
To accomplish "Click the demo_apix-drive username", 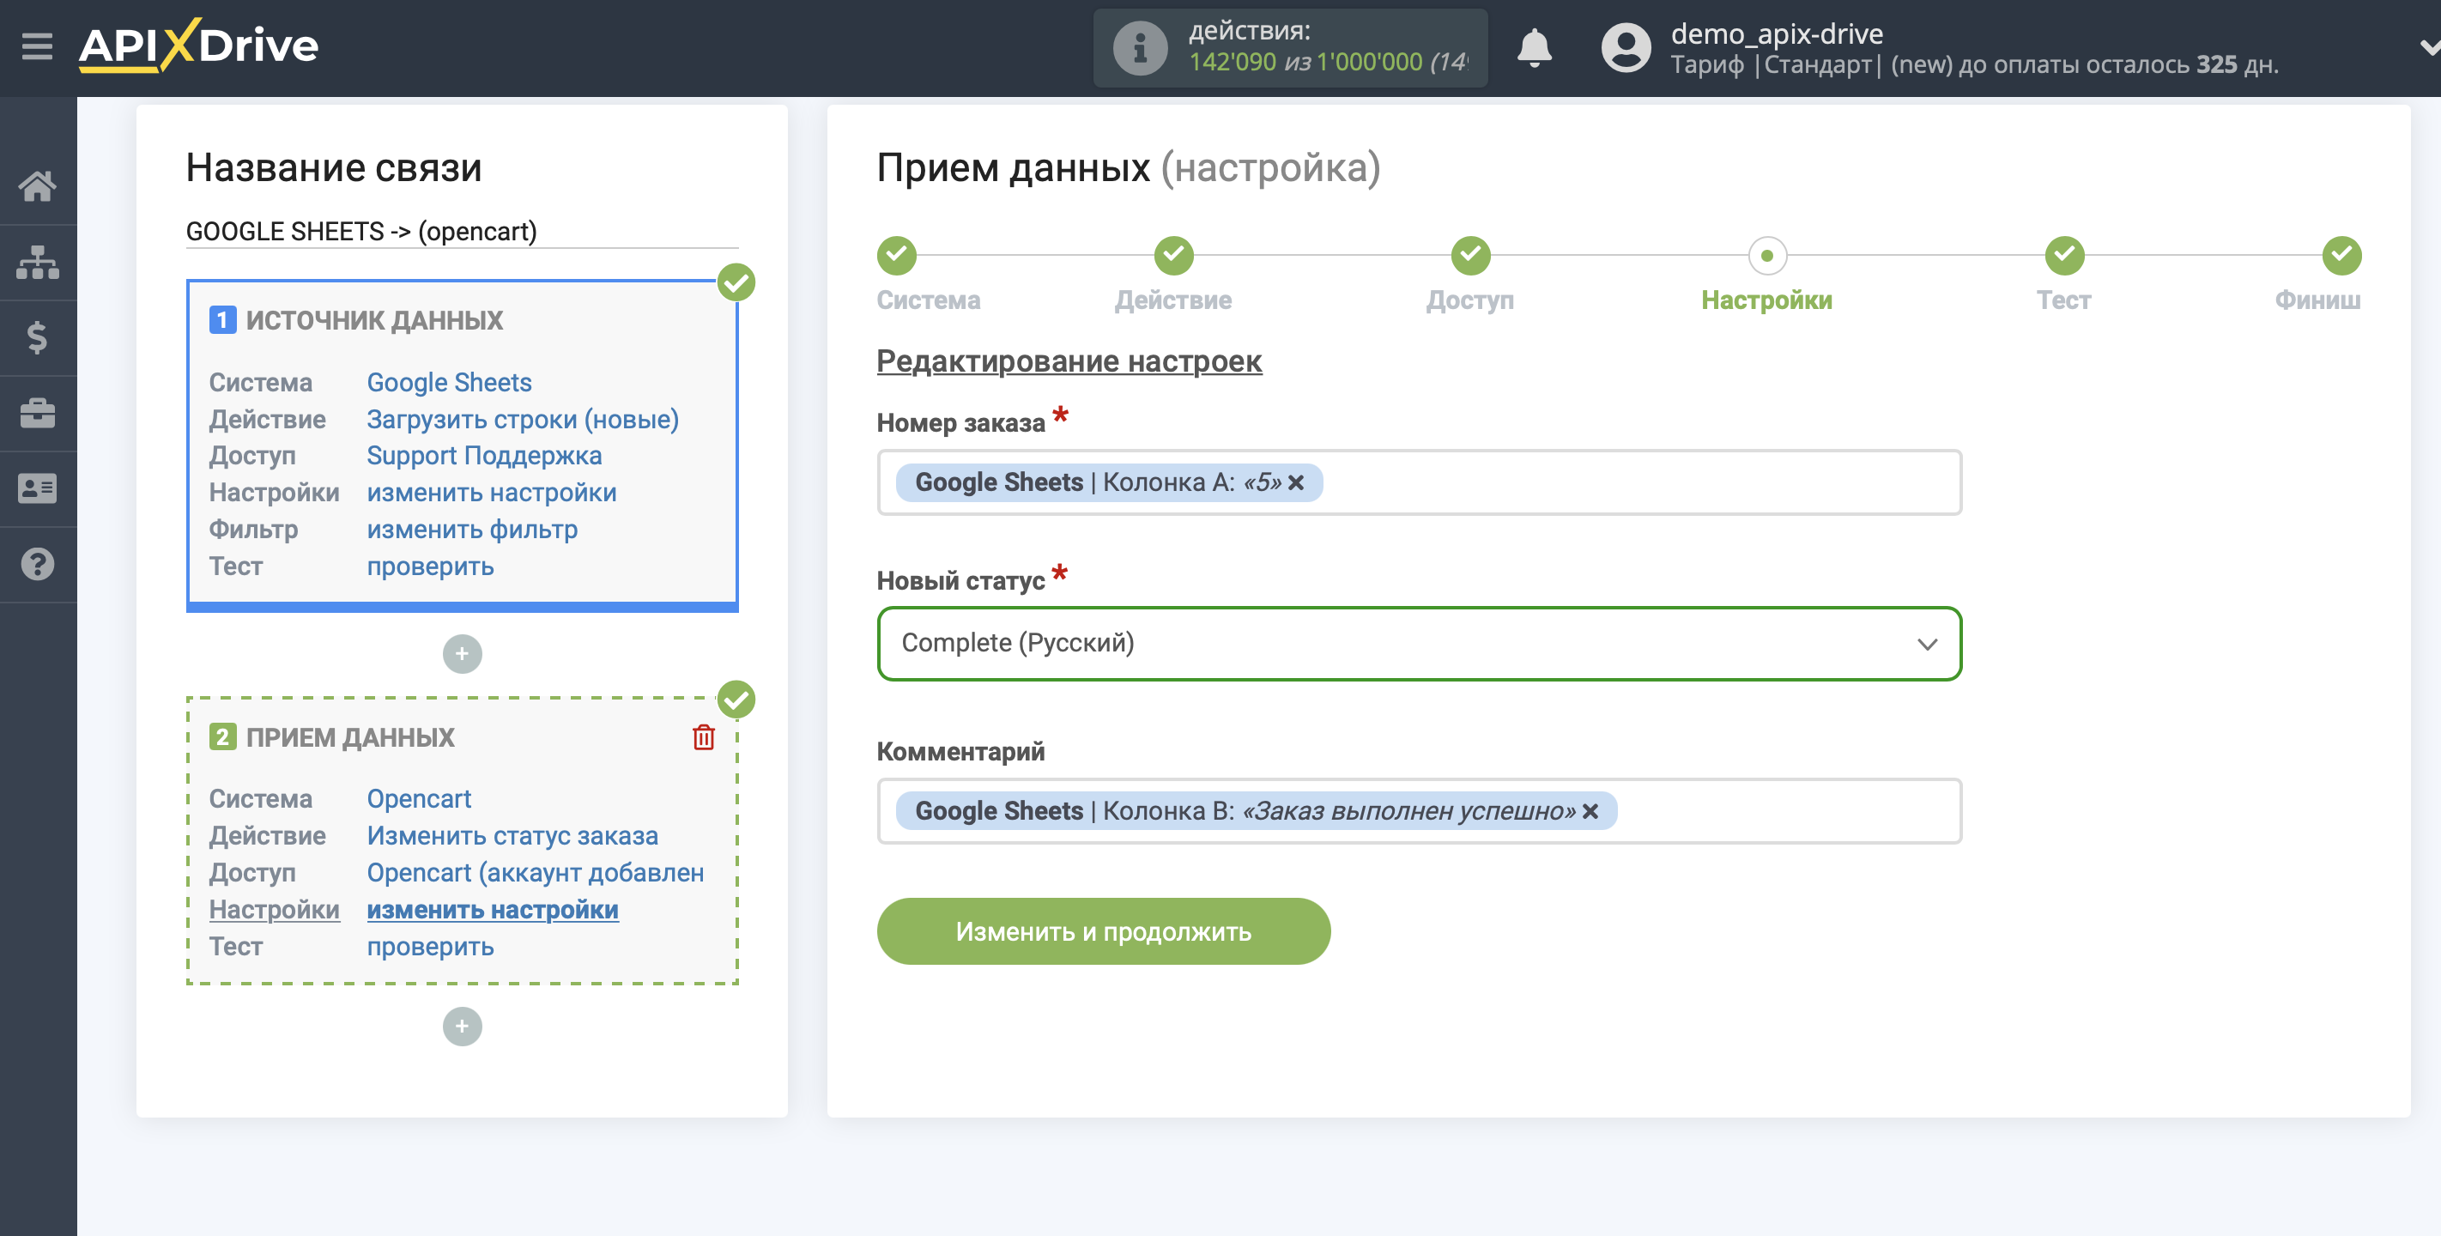I will (x=1777, y=33).
